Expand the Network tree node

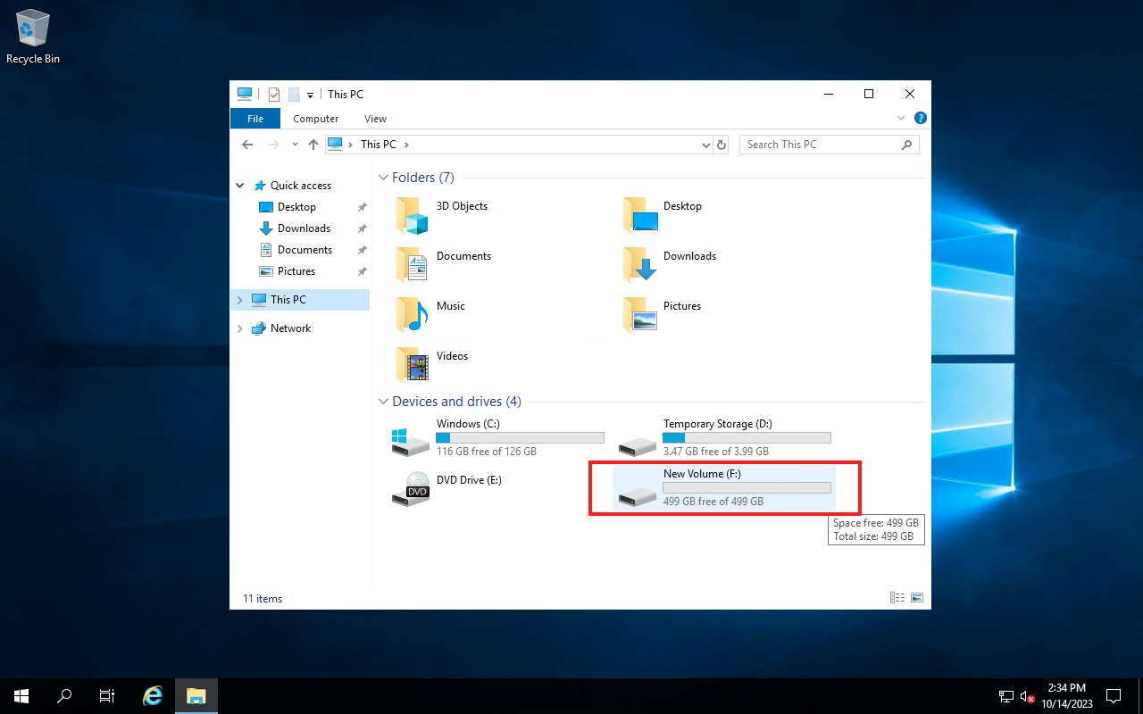[240, 328]
